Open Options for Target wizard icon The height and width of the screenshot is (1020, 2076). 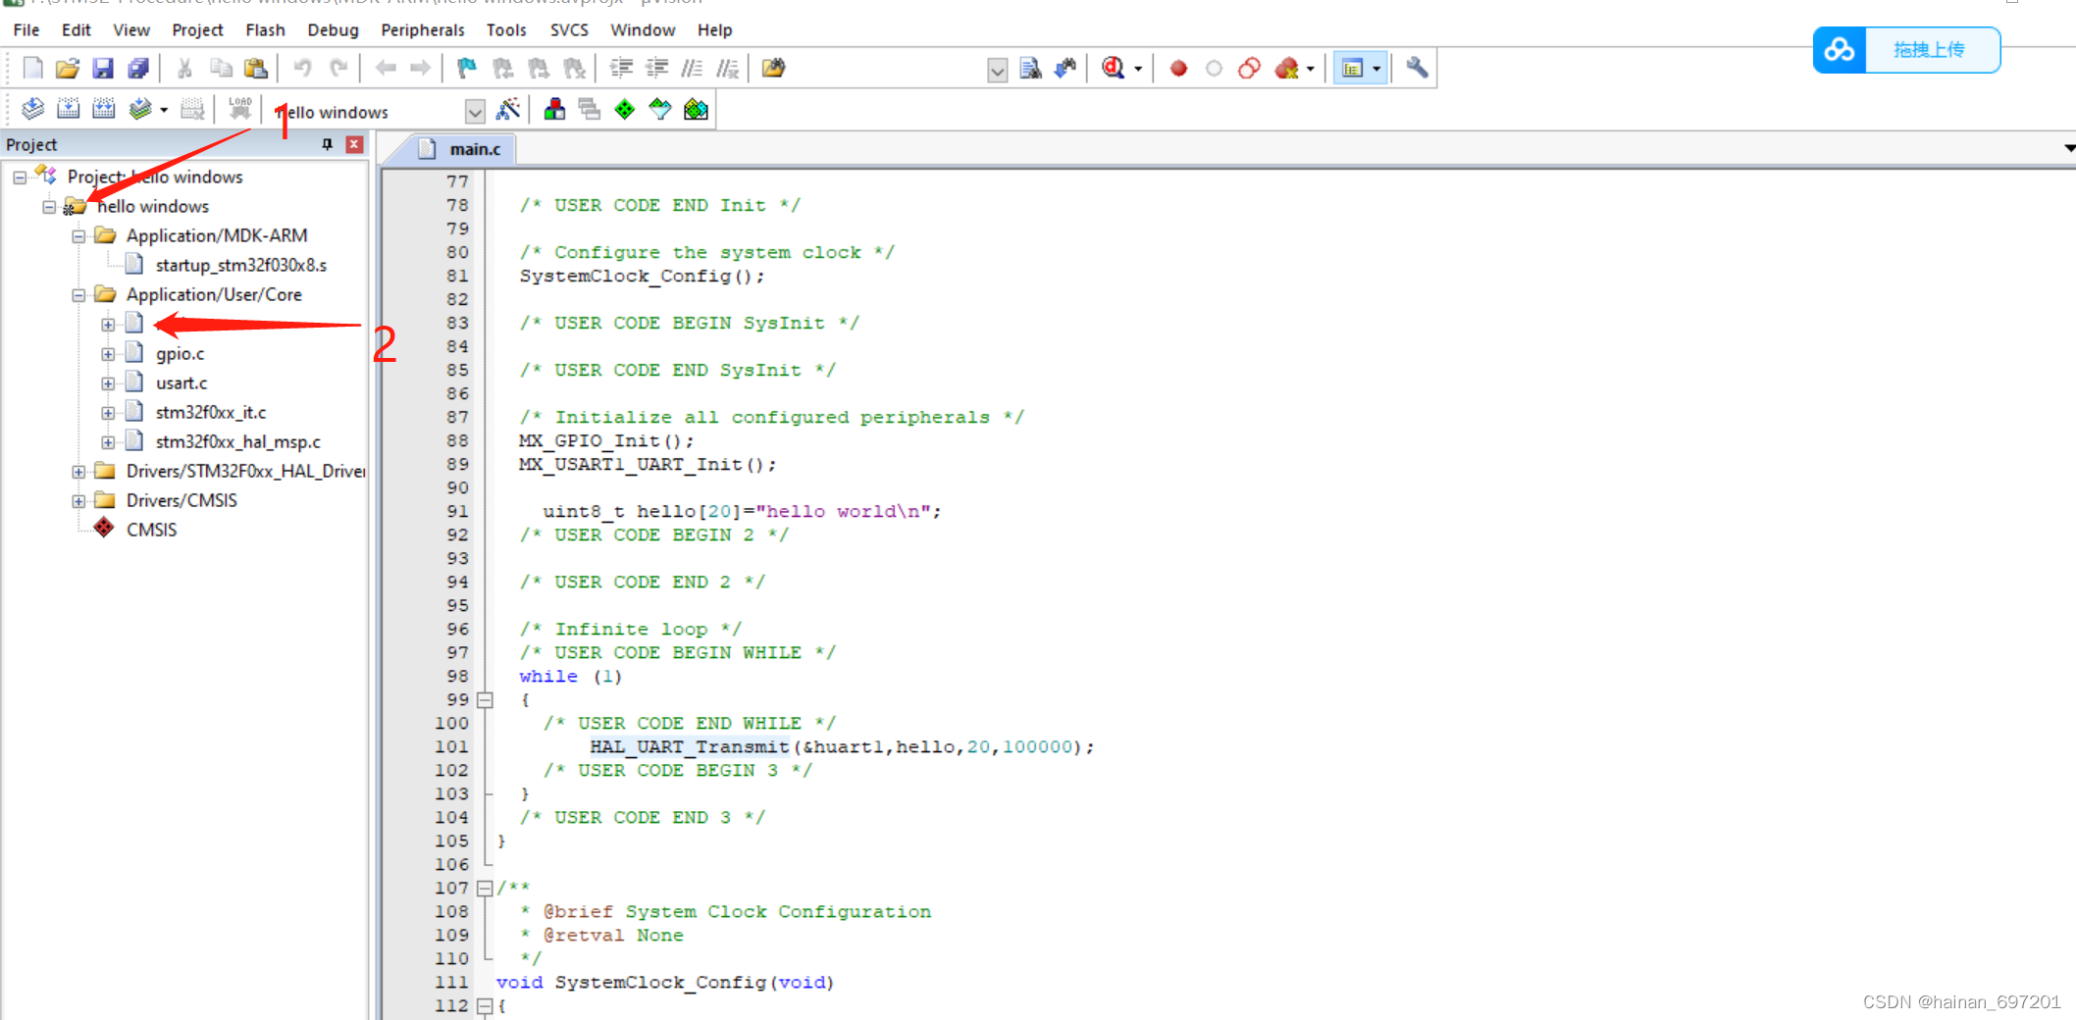(x=508, y=109)
